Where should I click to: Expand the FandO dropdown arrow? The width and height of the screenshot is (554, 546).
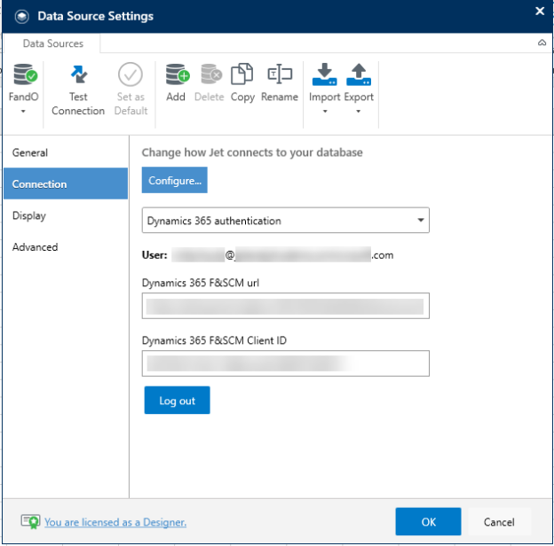[23, 112]
